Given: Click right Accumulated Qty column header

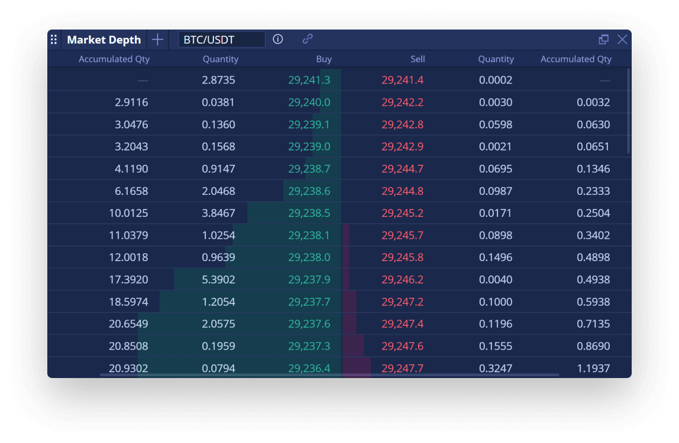Looking at the screenshot, I should [575, 59].
